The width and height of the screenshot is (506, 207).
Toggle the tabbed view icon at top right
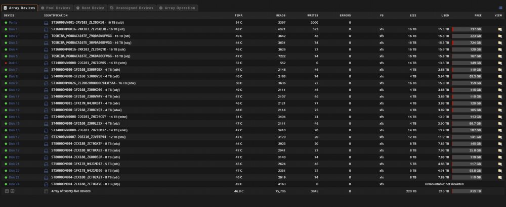tap(500, 8)
